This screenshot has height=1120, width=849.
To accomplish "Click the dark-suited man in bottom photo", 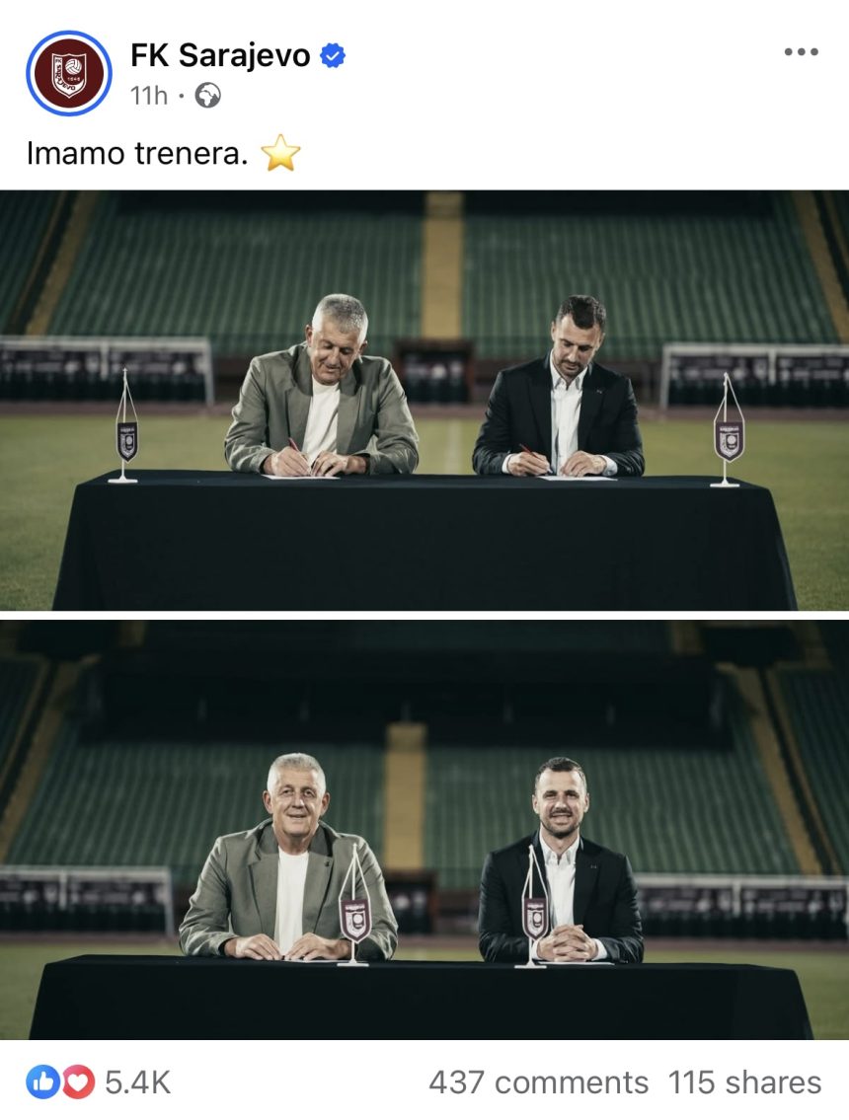I will pyautogui.click(x=561, y=862).
